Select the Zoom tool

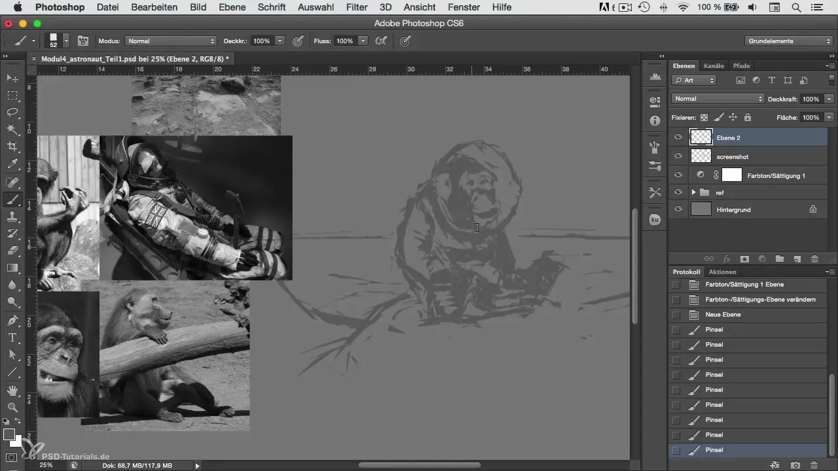[x=12, y=407]
